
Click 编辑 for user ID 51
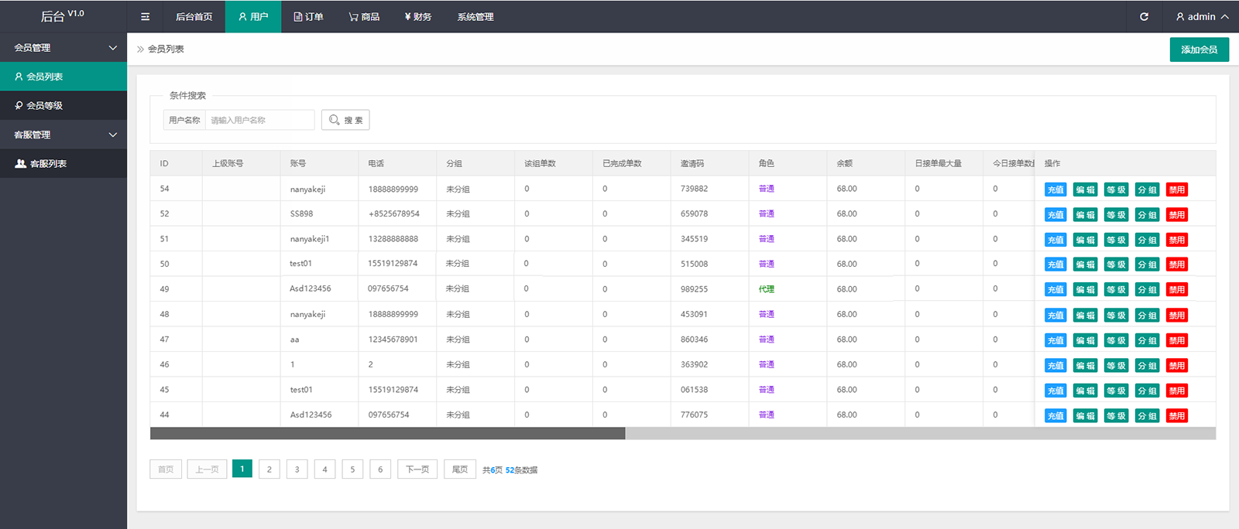pos(1085,240)
